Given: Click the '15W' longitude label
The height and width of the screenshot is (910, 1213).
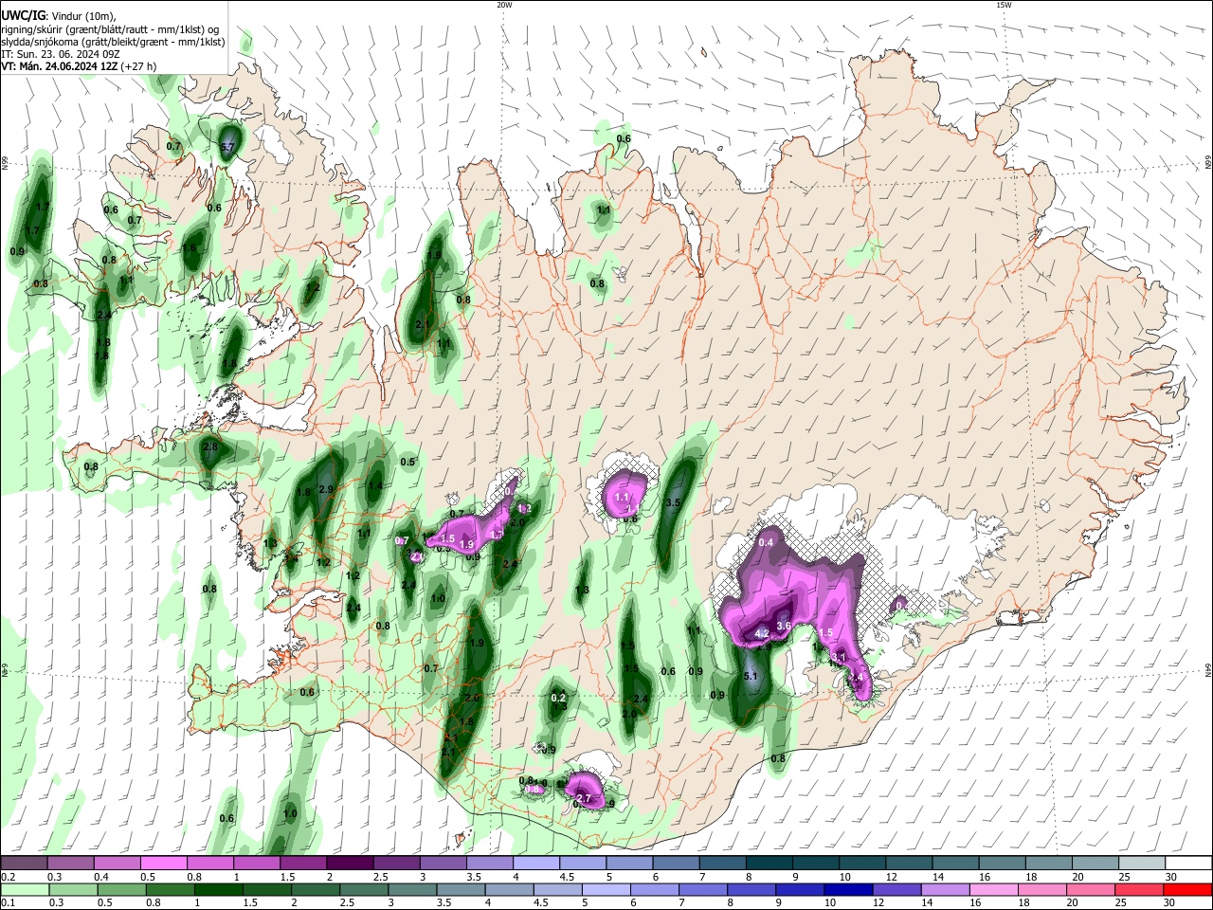Looking at the screenshot, I should coord(1004,5).
